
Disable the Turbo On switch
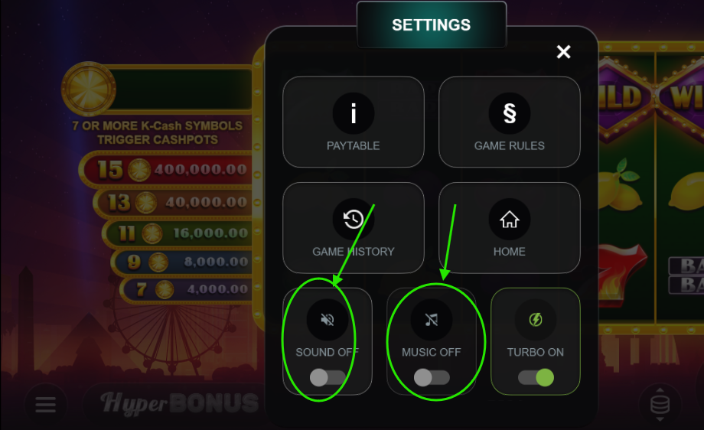536,377
